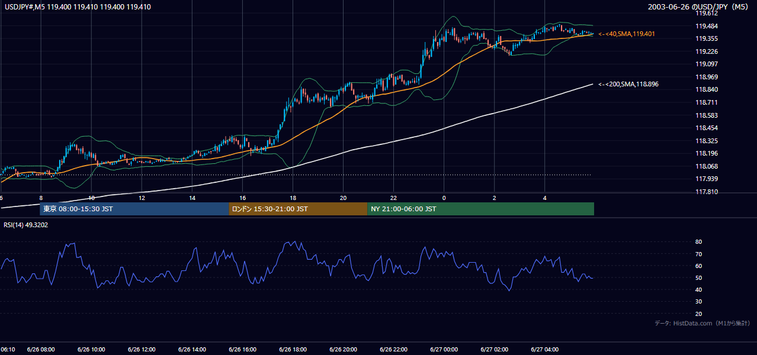
Task: Select the 2003-06-26 のUSD/JPY (M5) chart title
Action: [698, 7]
